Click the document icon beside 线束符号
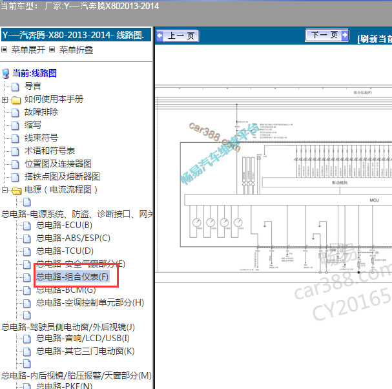The width and height of the screenshot is (392, 389). click(15, 138)
